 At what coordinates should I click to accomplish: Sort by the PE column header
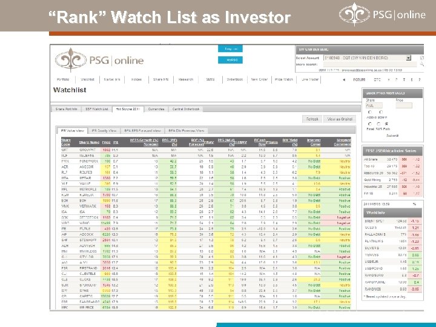click(116, 142)
